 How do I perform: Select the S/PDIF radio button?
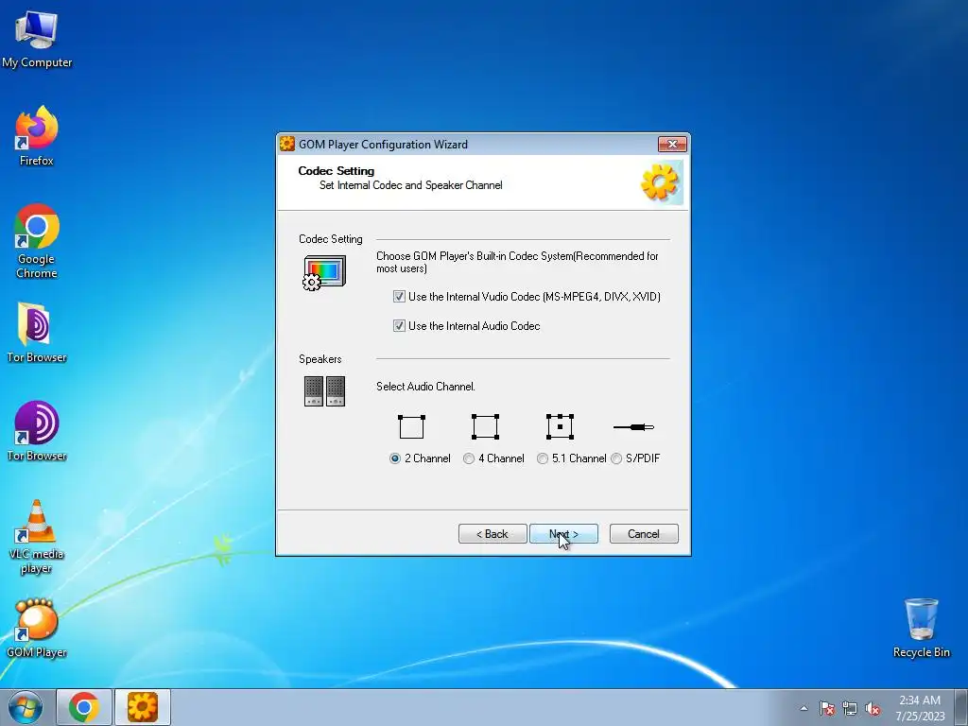pos(616,458)
